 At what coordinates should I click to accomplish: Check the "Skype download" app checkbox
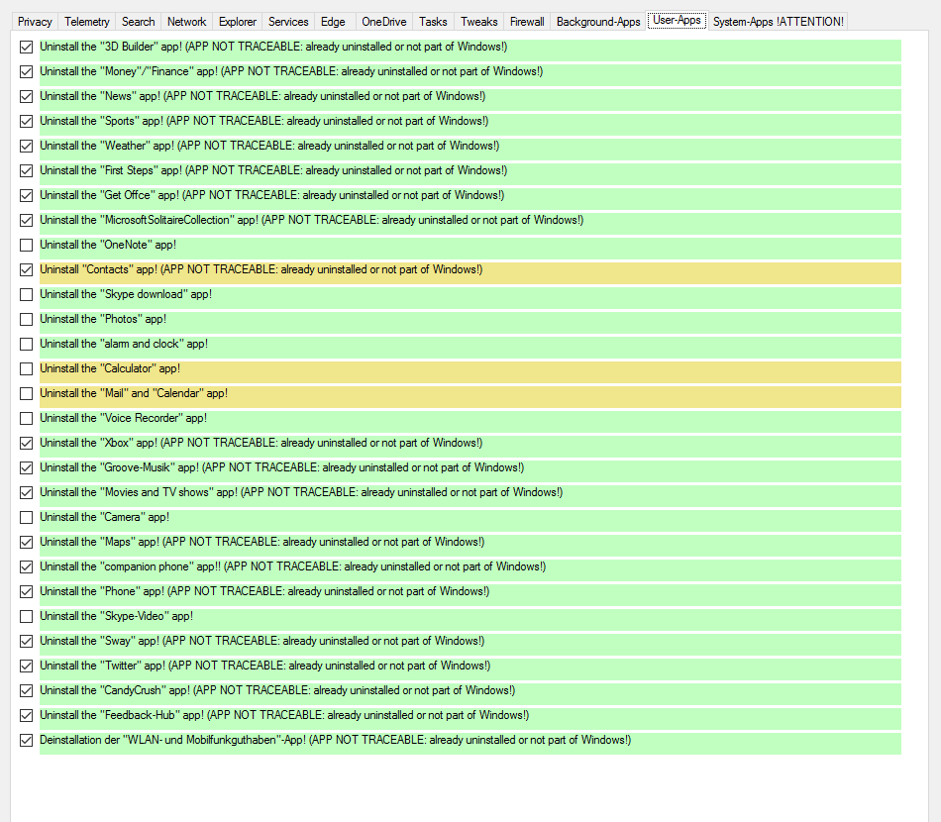[x=26, y=294]
